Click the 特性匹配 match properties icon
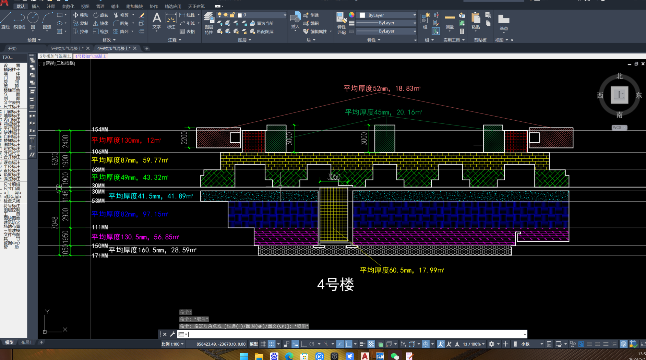646x360 pixels. (x=342, y=23)
